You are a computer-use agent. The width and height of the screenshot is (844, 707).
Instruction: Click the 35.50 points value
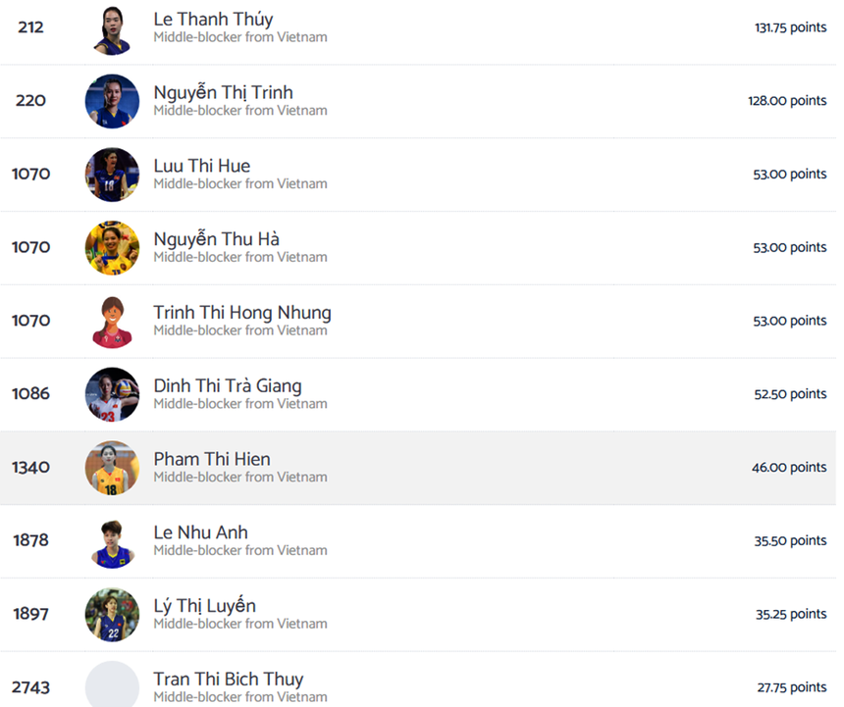(x=789, y=541)
